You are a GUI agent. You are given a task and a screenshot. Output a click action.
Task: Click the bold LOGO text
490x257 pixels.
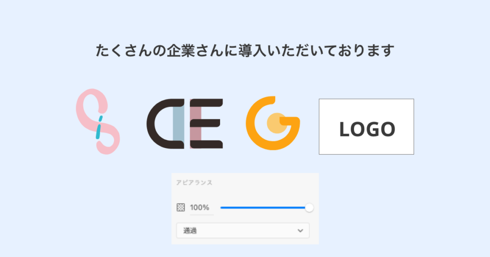[x=367, y=129]
